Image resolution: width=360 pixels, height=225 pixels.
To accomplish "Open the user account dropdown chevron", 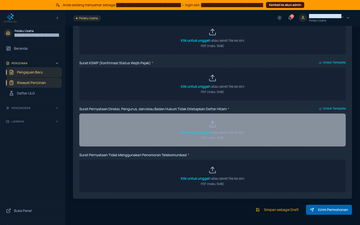I will [x=348, y=18].
